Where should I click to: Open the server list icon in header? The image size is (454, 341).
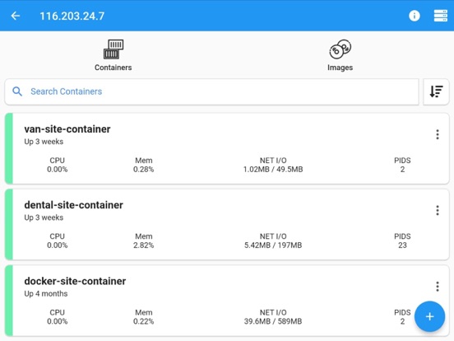click(x=440, y=16)
